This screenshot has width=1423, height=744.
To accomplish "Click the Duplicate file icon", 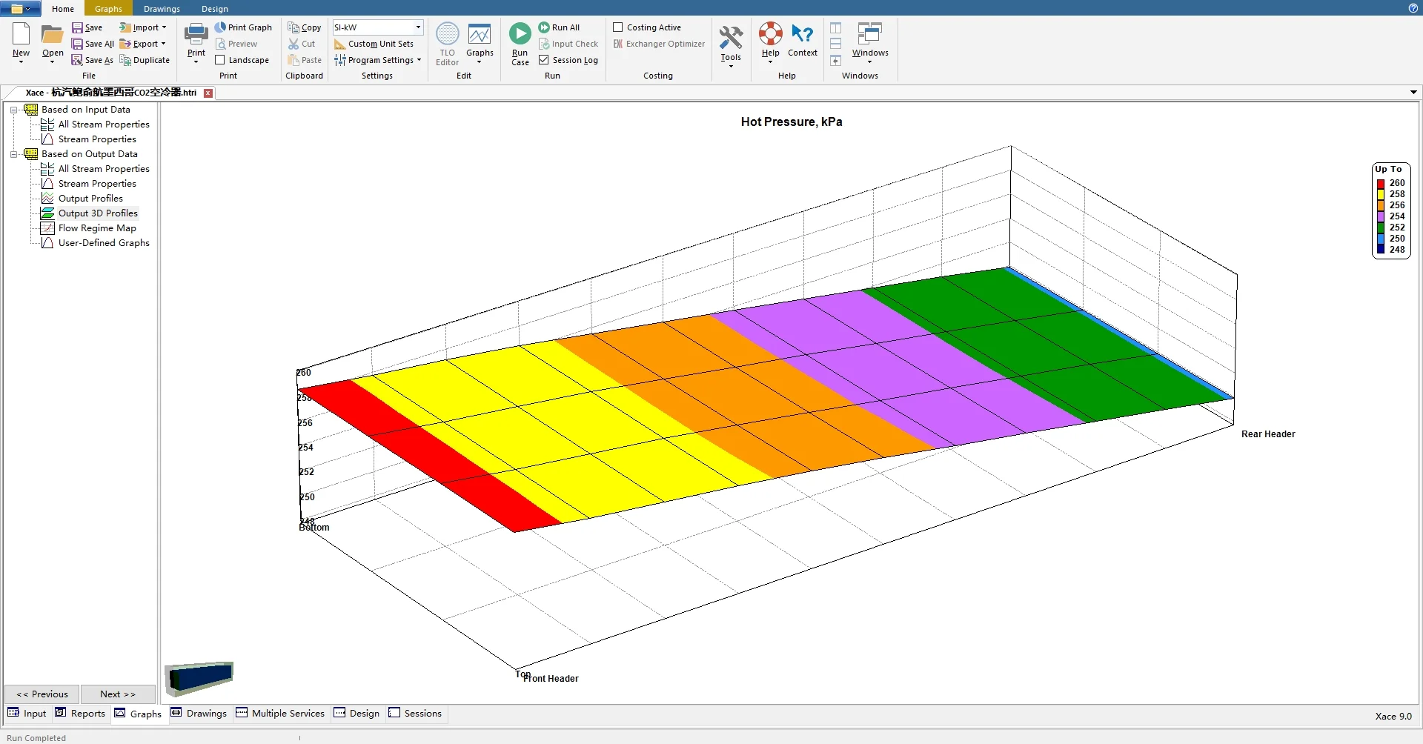I will (x=125, y=60).
